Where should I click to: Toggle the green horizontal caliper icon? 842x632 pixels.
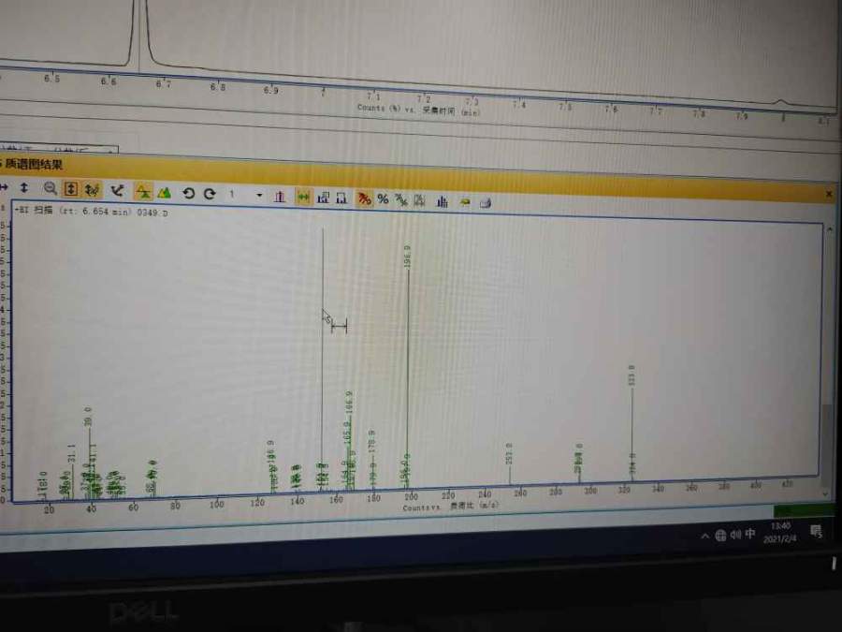pos(303,198)
